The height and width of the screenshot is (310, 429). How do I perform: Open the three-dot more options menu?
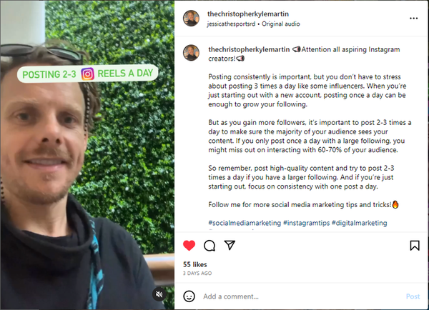413,19
